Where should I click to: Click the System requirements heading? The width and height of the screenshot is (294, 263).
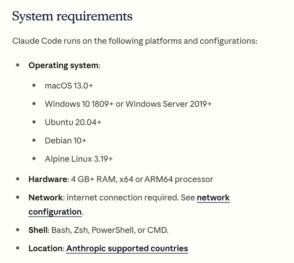(x=72, y=16)
